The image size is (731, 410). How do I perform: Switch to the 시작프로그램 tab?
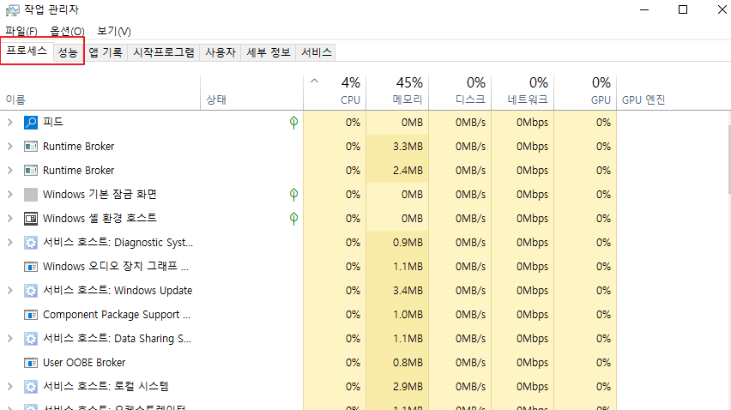pyautogui.click(x=164, y=52)
